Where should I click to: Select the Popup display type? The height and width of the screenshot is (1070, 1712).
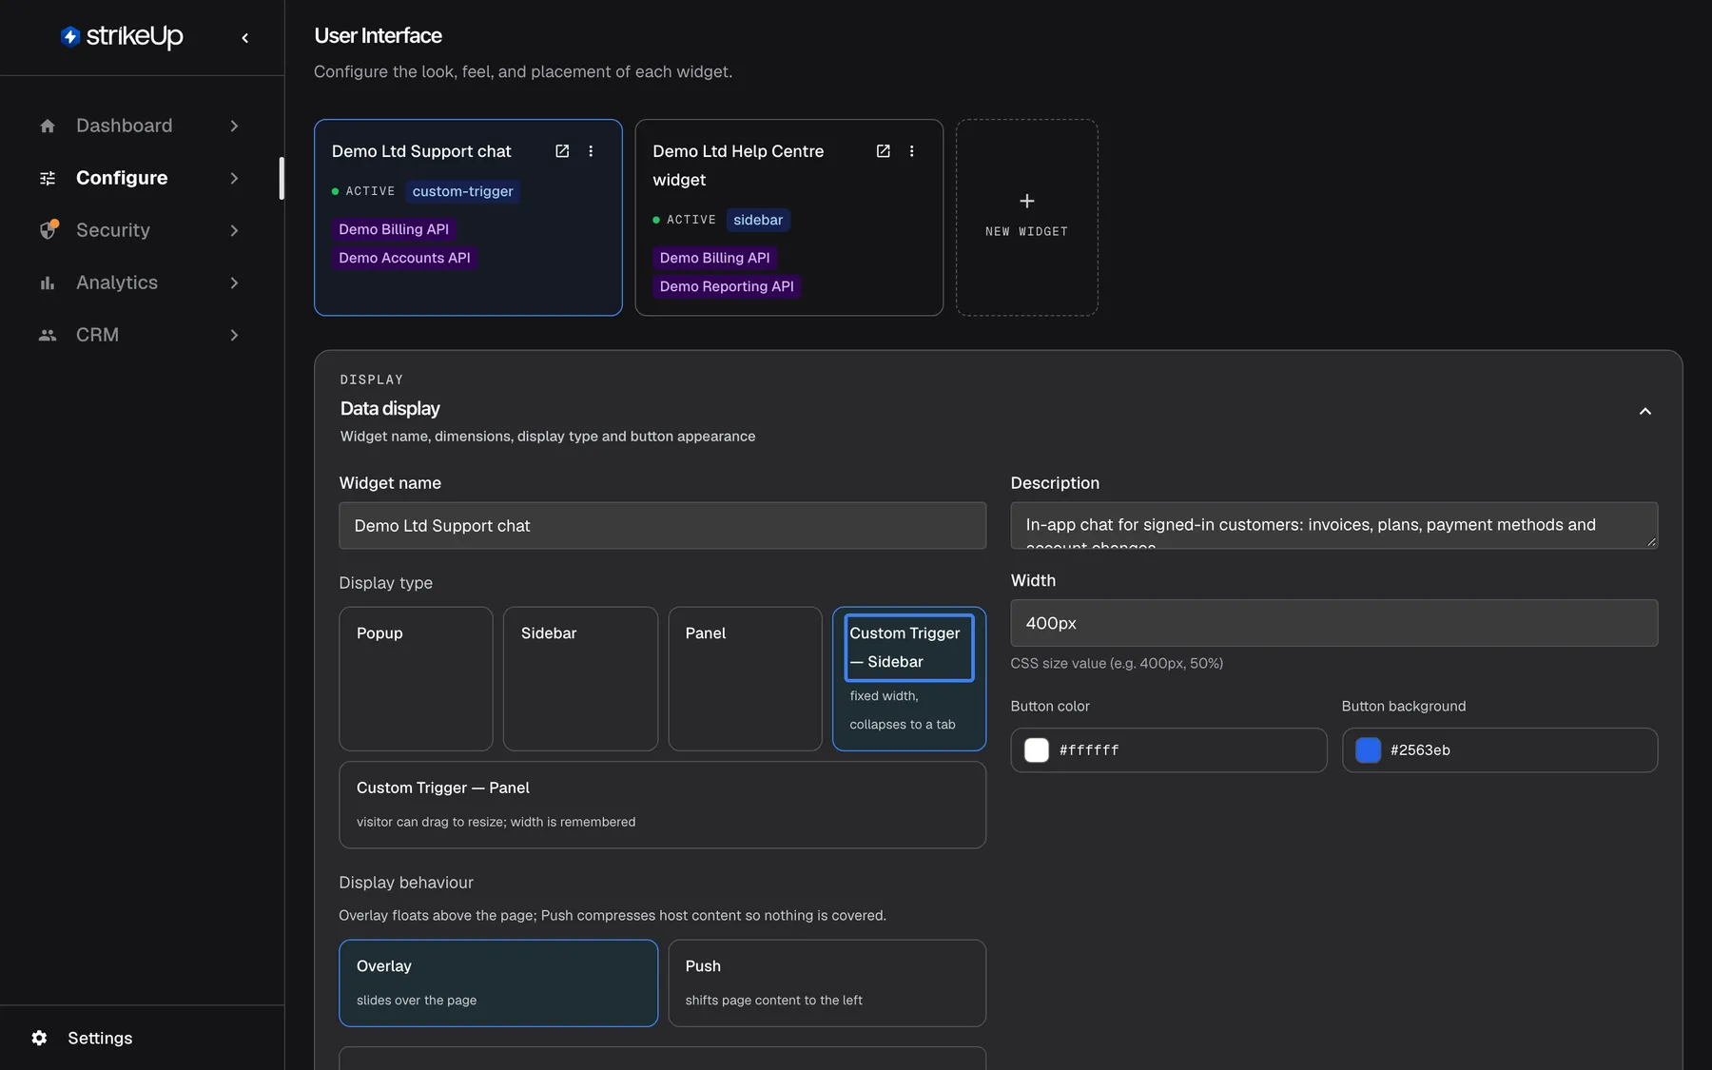click(416, 679)
